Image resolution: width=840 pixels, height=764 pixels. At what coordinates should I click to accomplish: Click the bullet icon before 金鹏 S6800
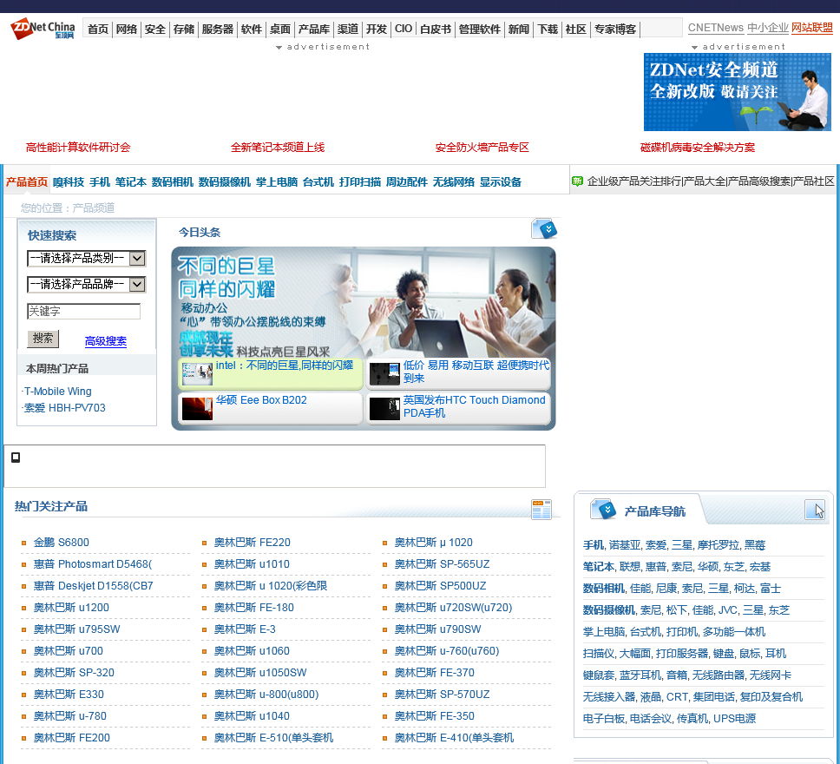[x=23, y=543]
